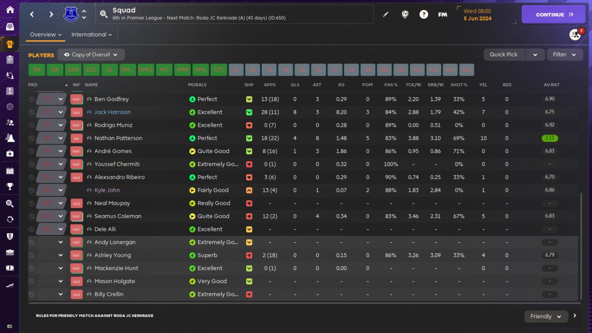Screen dimensions: 592x333
Task: Click Jack Harrison's Hol status badge
Action: click(76, 112)
